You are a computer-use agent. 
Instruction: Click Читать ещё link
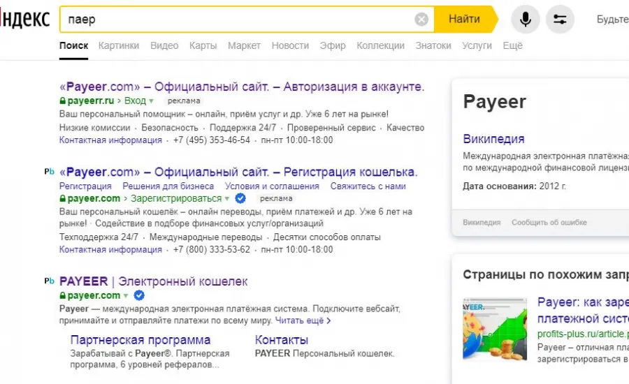coord(303,320)
